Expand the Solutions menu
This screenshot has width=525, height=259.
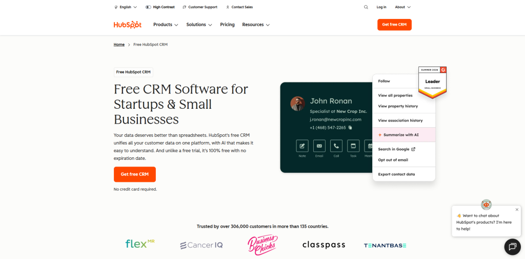point(199,25)
